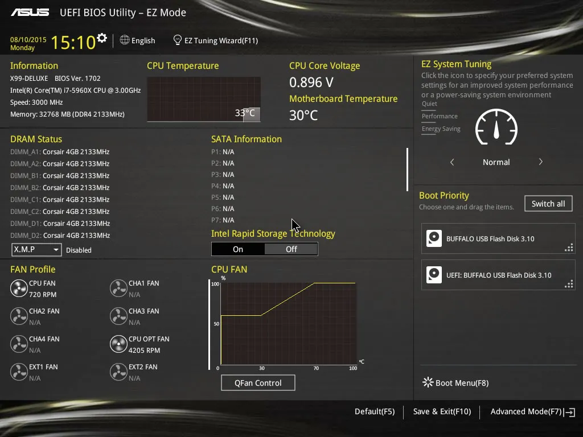Click the date 08/10/2015

tap(28, 39)
